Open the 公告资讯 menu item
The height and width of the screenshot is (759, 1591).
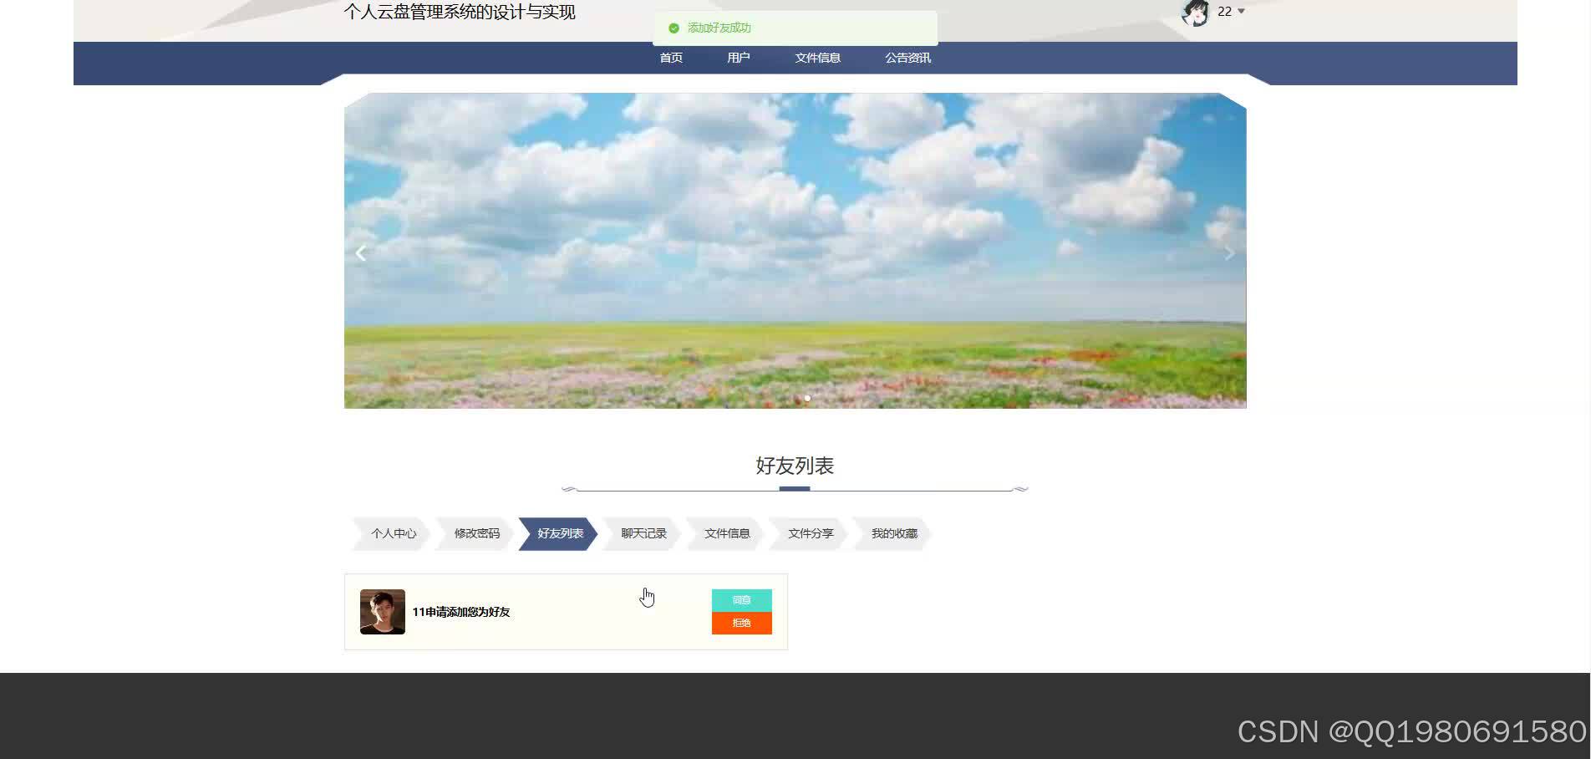tap(908, 58)
